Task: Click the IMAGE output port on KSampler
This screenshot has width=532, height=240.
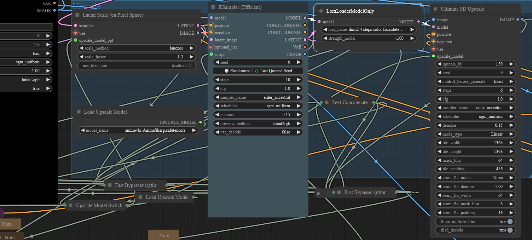Action: coord(305,55)
